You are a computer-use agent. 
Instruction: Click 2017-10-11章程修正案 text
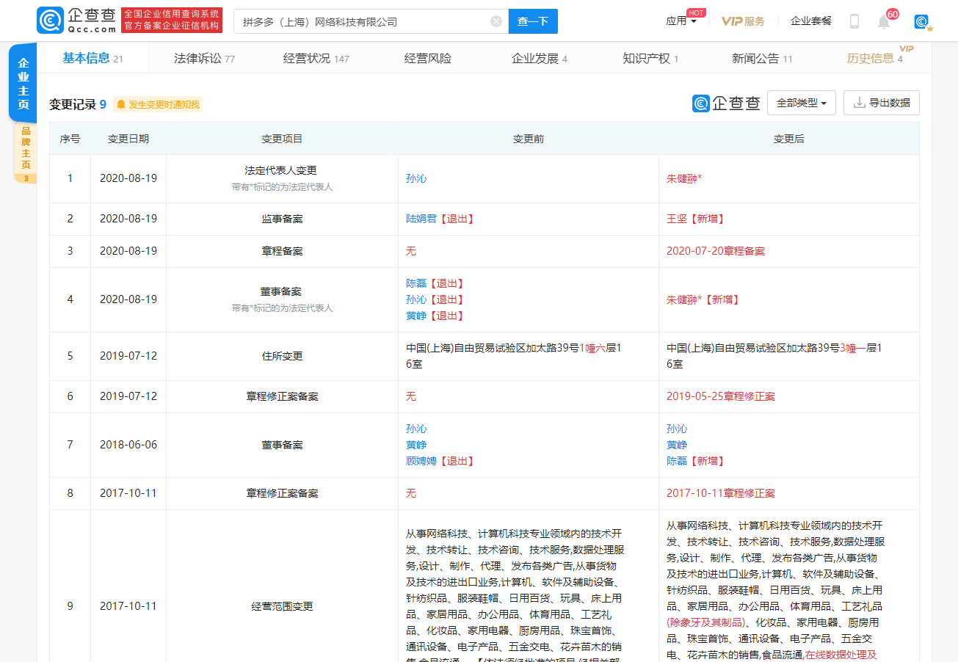[721, 493]
